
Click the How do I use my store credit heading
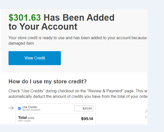[48, 82]
